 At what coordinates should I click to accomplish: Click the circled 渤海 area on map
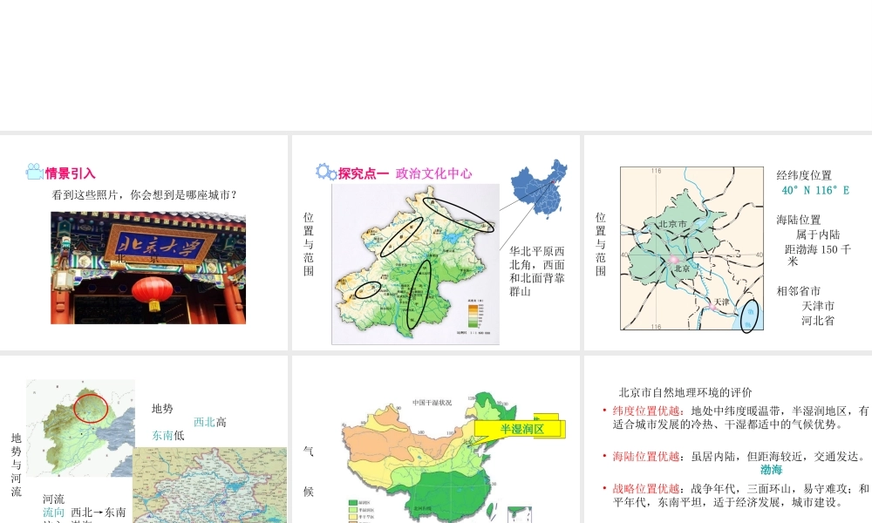coord(750,316)
